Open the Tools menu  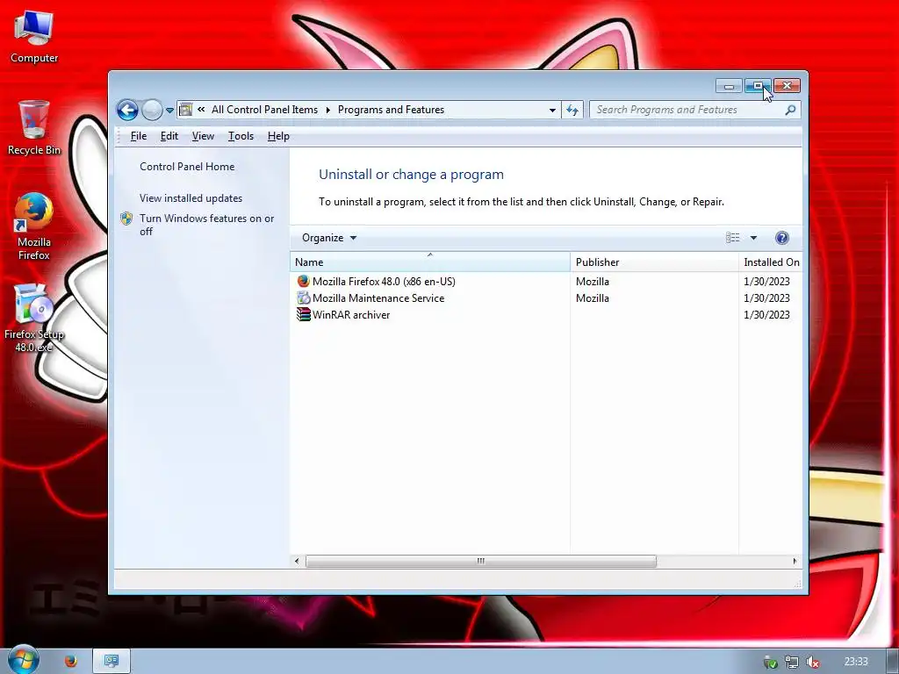[241, 136]
